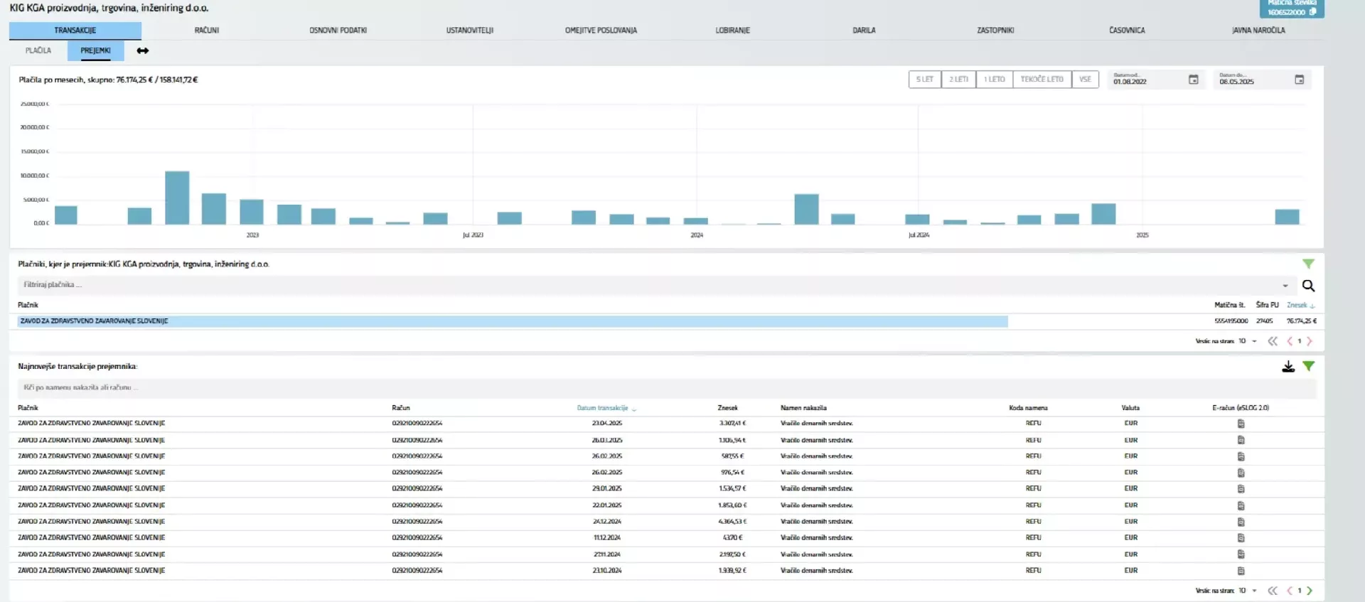
Task: Copy the Matična številka using copy icon
Action: pos(1312,12)
